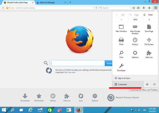
Task: Show hidden system tray icons
Action: point(128,110)
